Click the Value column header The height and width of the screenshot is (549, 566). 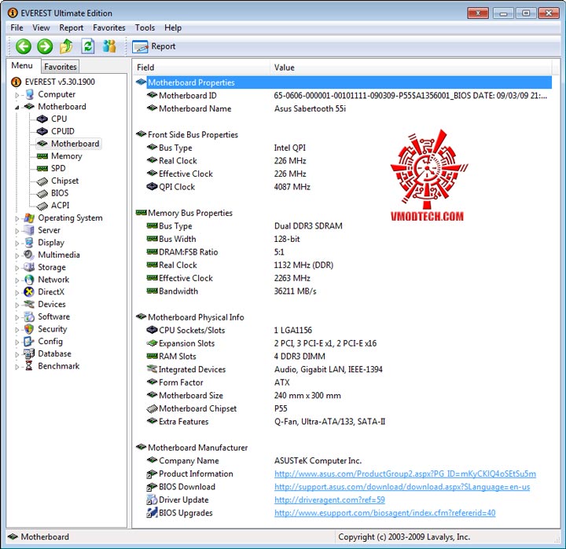pyautogui.click(x=411, y=68)
